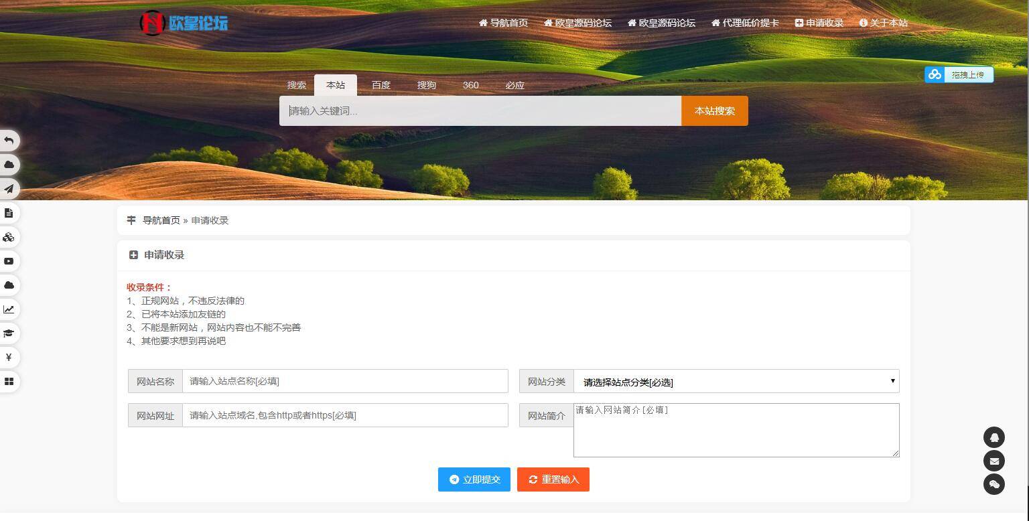Click the back arrow icon in the sidebar
Viewport: 1029px width, 521px height.
9,141
